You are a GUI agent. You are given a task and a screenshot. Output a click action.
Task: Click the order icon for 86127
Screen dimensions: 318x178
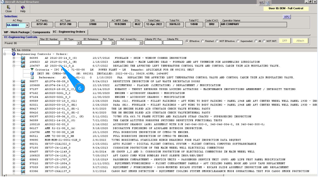coord(23,128)
